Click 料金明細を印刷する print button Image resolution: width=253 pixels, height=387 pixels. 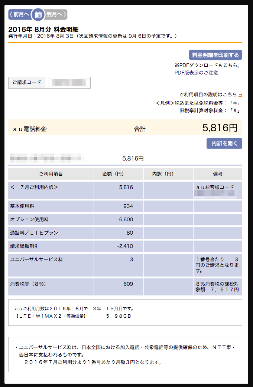(215, 55)
